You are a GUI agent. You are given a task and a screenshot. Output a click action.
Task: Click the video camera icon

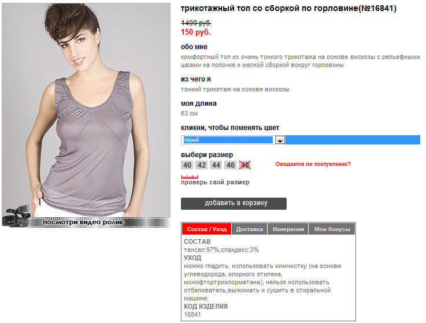coord(16,216)
